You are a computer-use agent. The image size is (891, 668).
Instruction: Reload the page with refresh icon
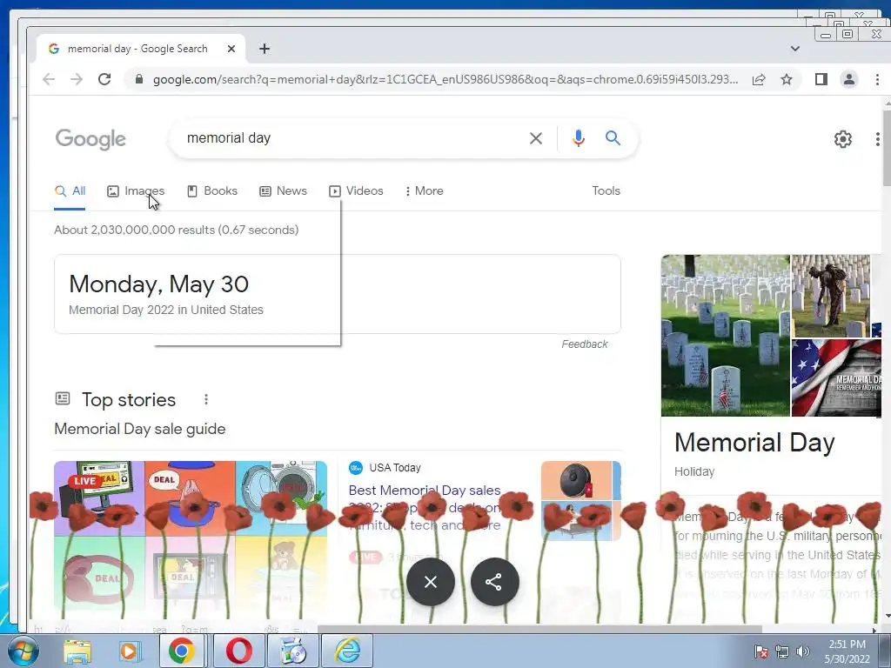[104, 79]
